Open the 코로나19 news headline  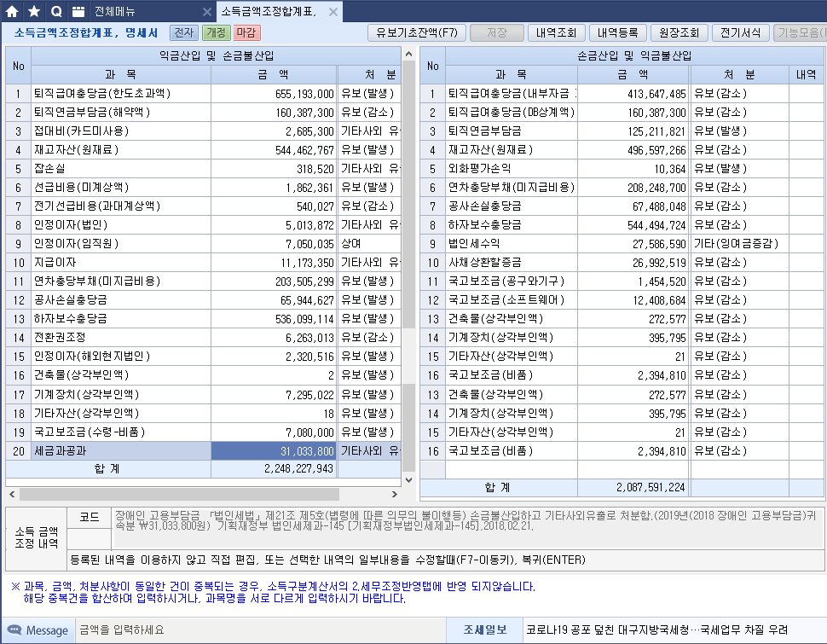(x=656, y=629)
